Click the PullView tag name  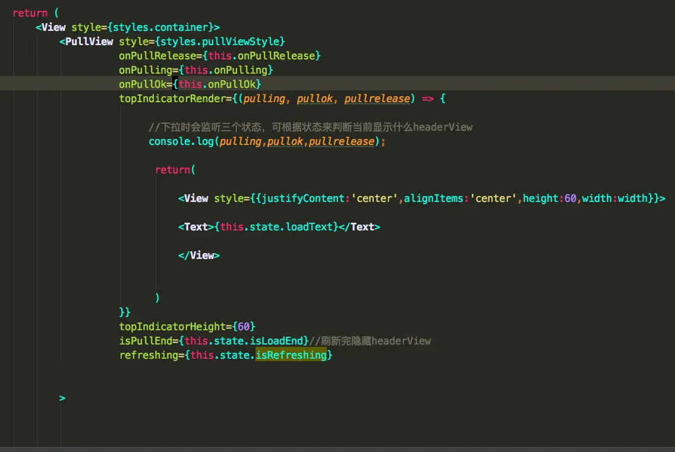(x=89, y=42)
